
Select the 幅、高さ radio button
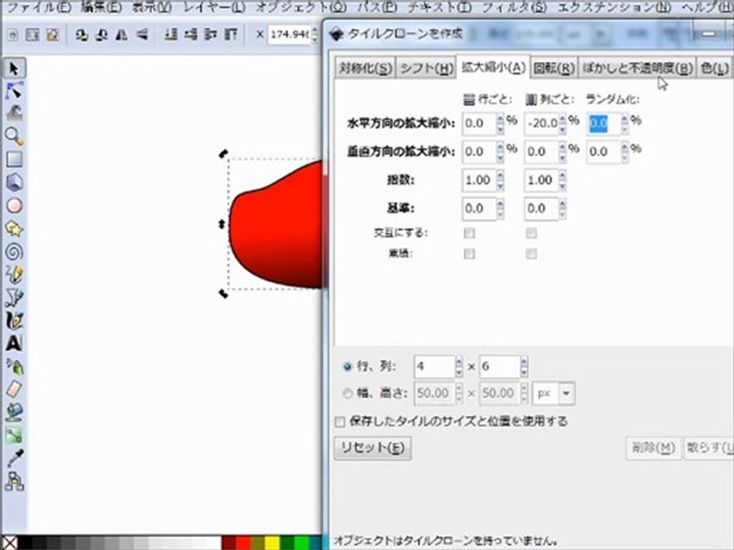[347, 393]
